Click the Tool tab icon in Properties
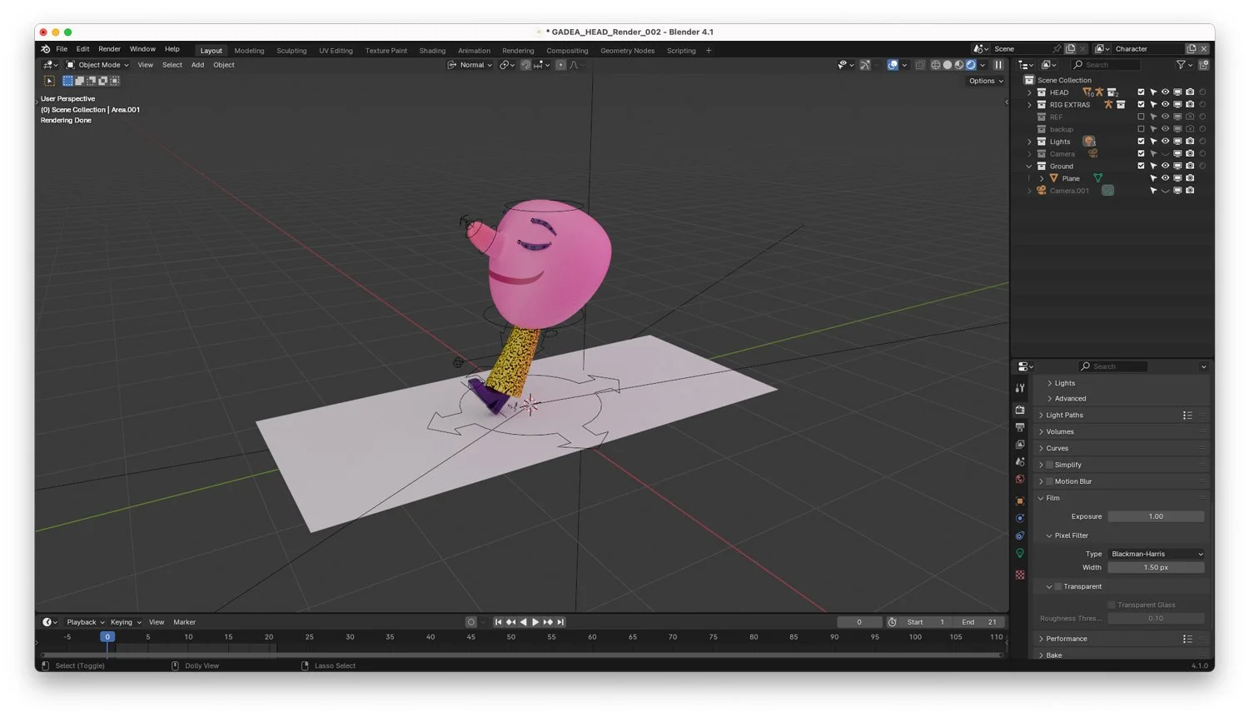1249x717 pixels. pos(1020,388)
